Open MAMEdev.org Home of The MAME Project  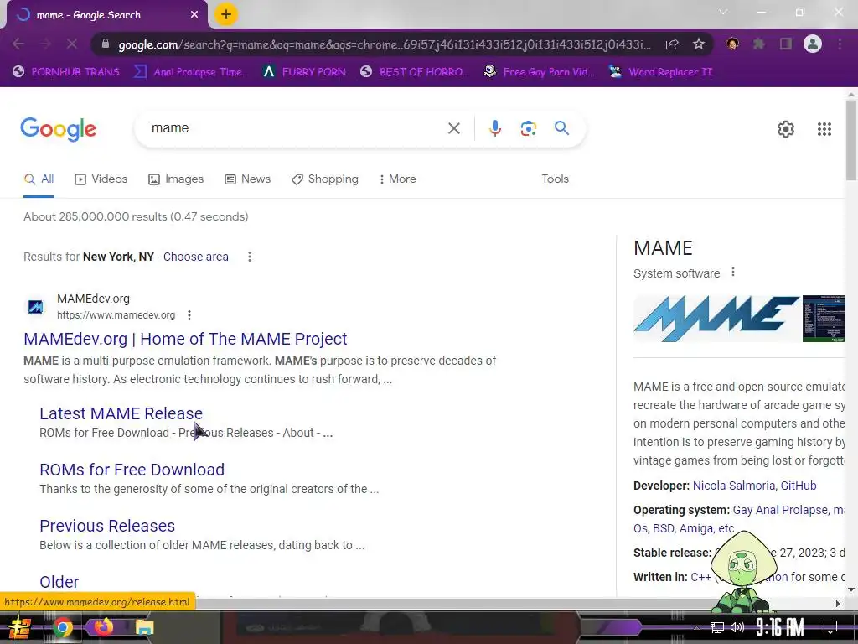point(185,339)
